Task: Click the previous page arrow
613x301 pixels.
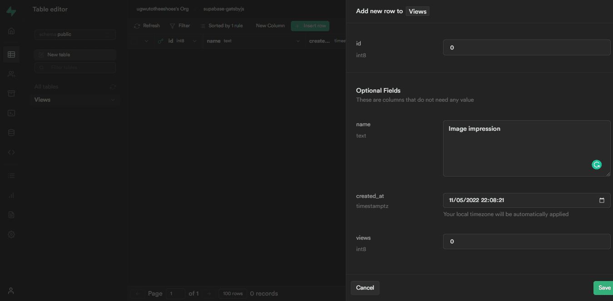Action: (138, 294)
